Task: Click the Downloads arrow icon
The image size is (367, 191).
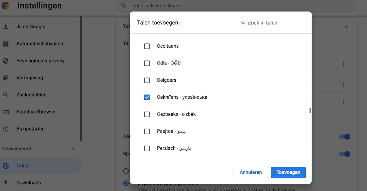Action: pyautogui.click(x=6, y=183)
